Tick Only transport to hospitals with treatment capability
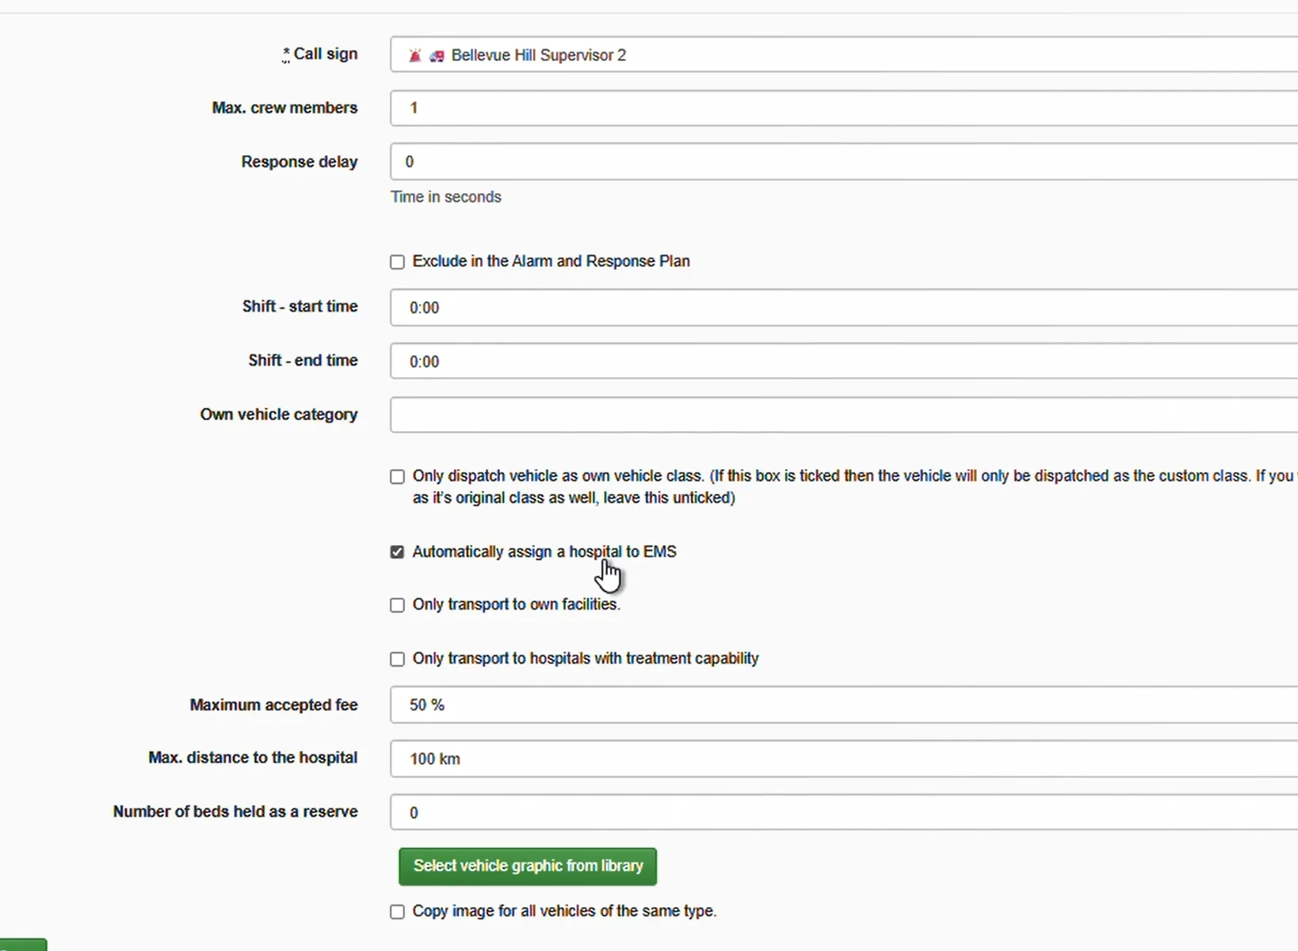The width and height of the screenshot is (1298, 951). pyautogui.click(x=397, y=659)
